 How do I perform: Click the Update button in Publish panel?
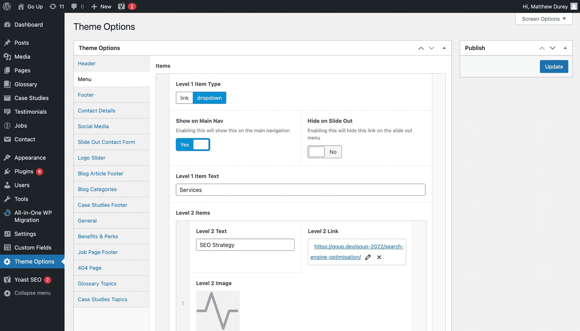554,66
